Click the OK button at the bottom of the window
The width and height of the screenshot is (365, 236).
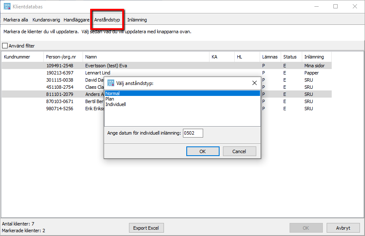pos(306,228)
